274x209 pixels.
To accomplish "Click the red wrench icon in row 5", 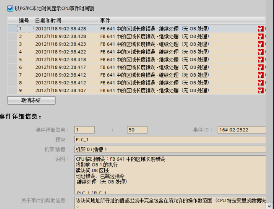I will [x=260, y=59].
